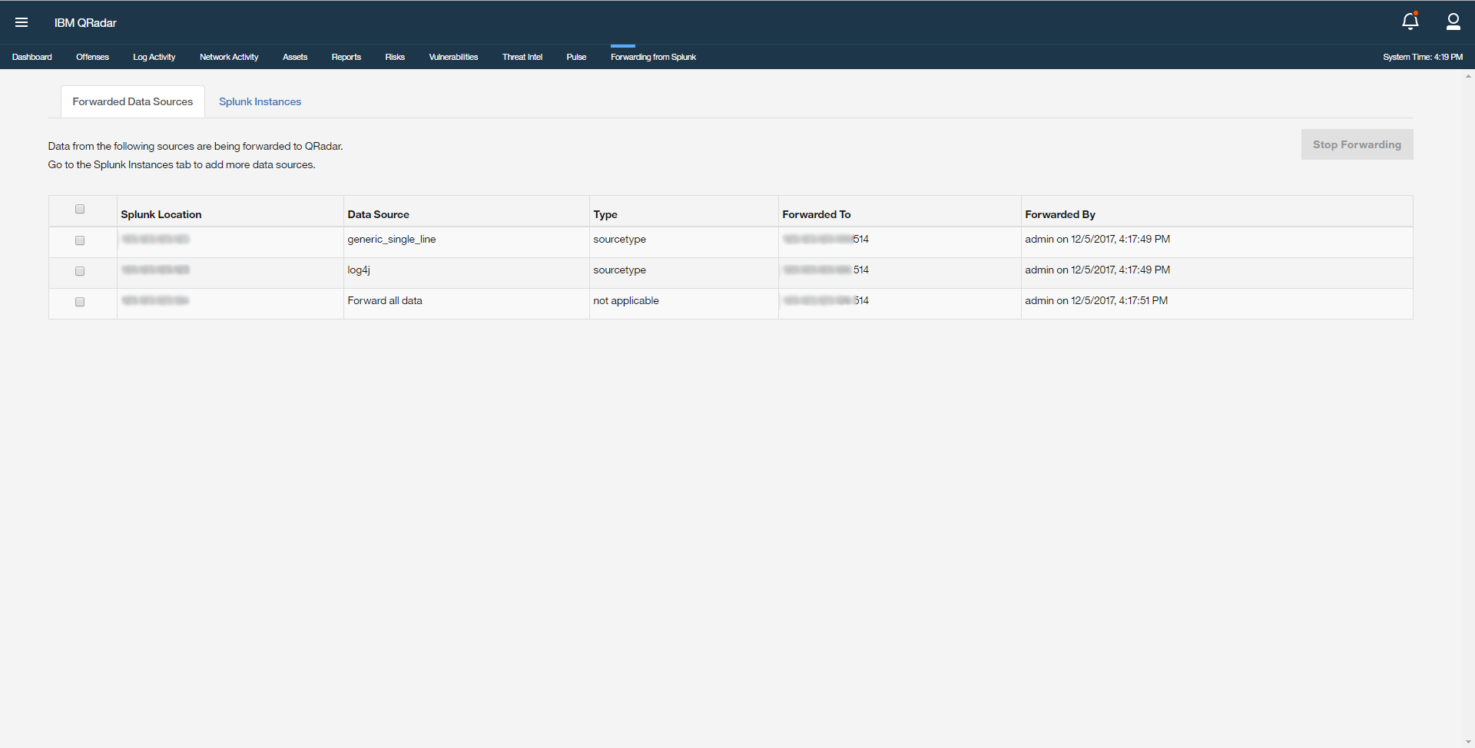
Task: Click the page scrollbar down arrow
Action: (x=1468, y=742)
